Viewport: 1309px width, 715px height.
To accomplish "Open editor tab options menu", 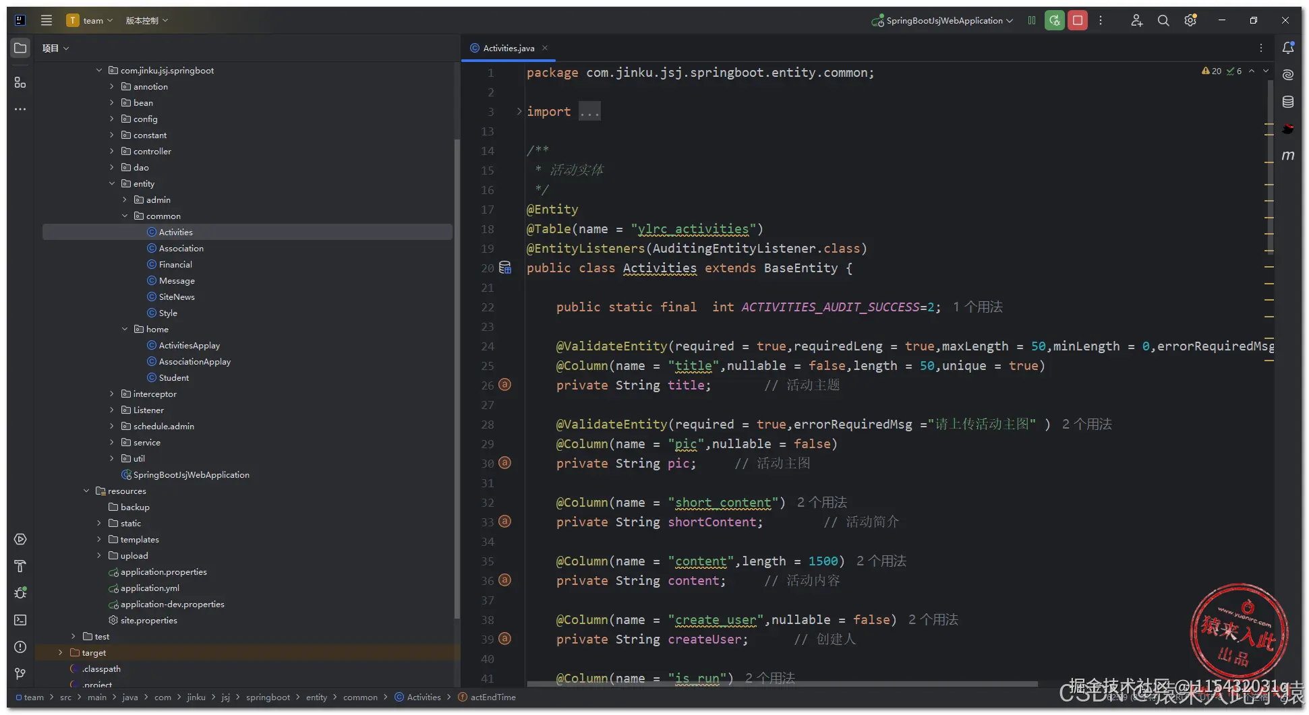I will (x=1261, y=48).
